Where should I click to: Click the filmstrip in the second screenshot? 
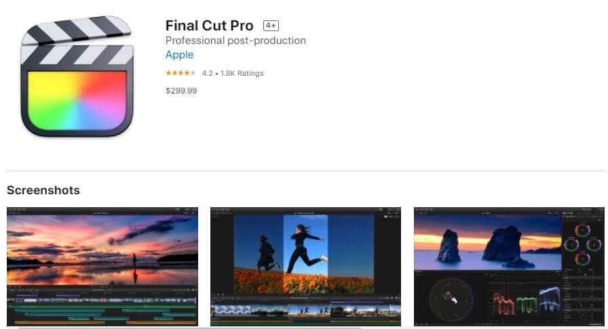coord(306,310)
